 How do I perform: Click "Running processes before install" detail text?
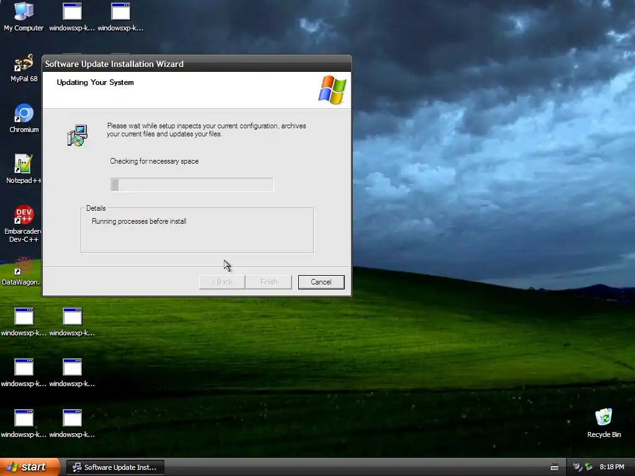[139, 221]
